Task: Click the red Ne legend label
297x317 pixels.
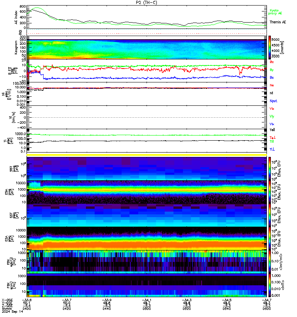Action: [x=272, y=85]
